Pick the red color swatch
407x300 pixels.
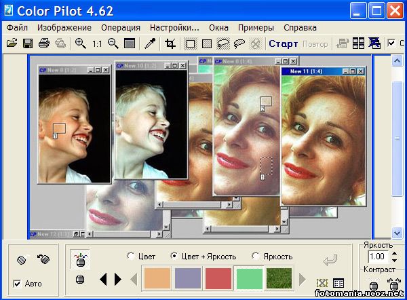[218, 278]
